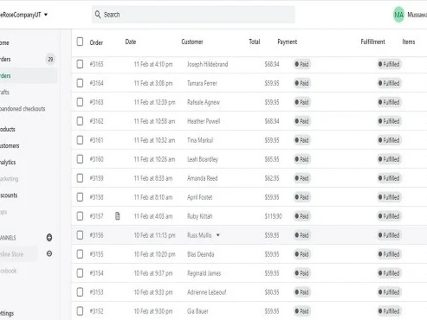Select checkbox for order #3161
427x320 pixels.
[80, 140]
